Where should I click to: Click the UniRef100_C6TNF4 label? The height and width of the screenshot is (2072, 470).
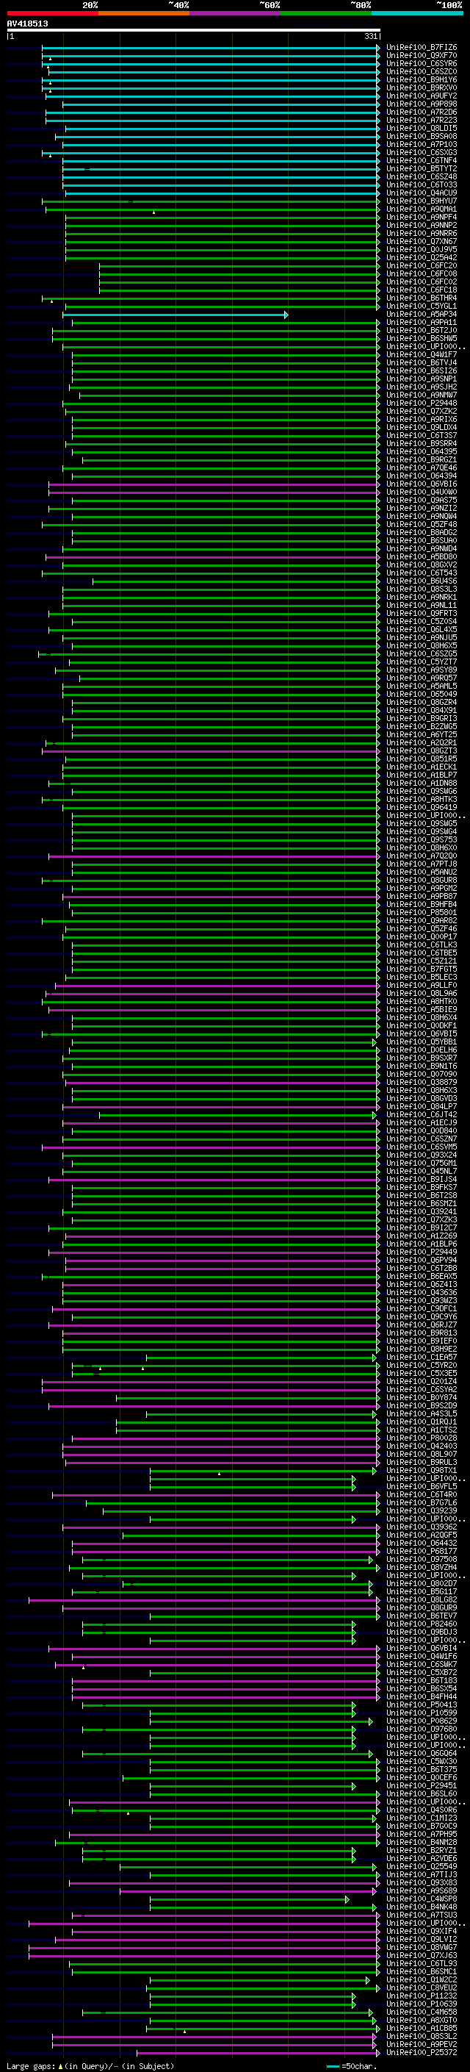point(421,161)
